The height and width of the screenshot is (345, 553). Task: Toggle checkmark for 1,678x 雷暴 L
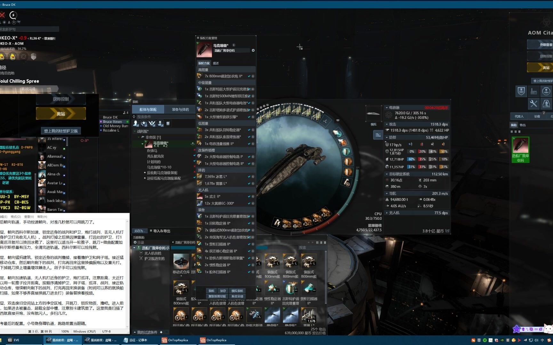coord(249,184)
